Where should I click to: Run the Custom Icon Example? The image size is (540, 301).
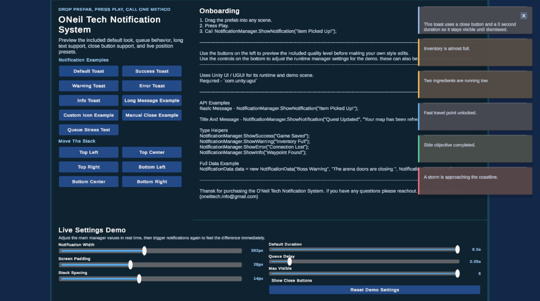89,115
